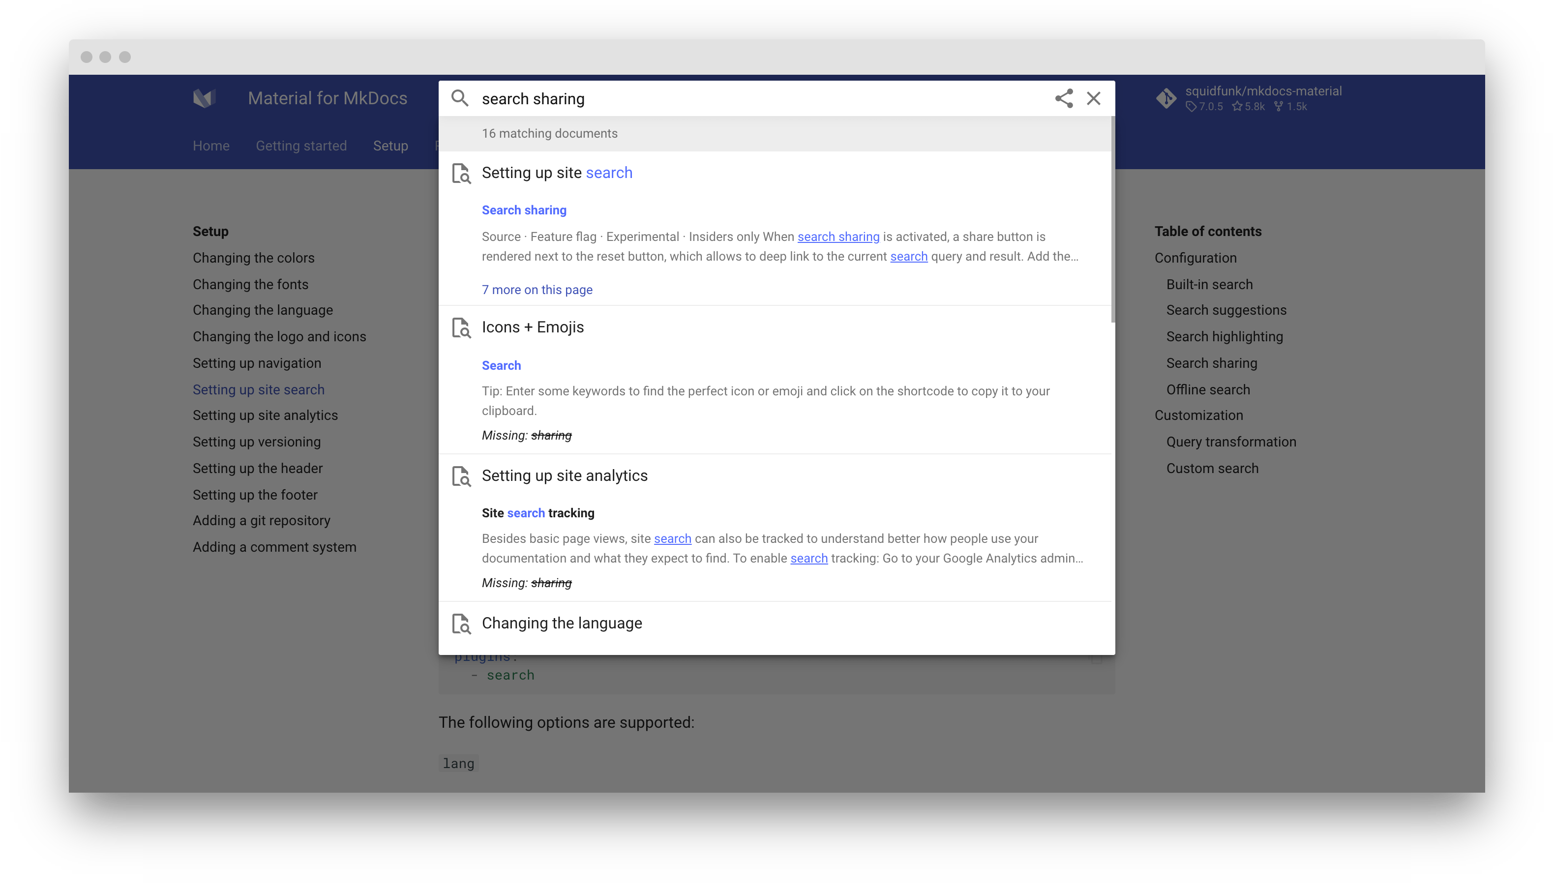Click the Search sharing table of contents entry
This screenshot has width=1554, height=891.
point(1211,363)
